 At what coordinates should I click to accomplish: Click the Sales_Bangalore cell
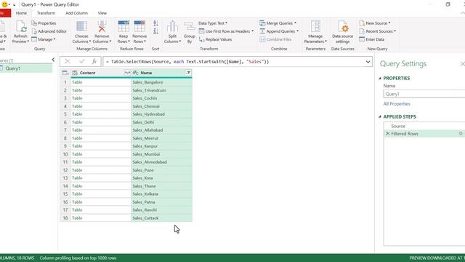tap(161, 82)
